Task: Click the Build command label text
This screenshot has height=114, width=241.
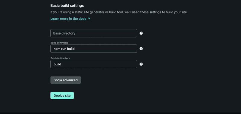Action: coord(59,43)
